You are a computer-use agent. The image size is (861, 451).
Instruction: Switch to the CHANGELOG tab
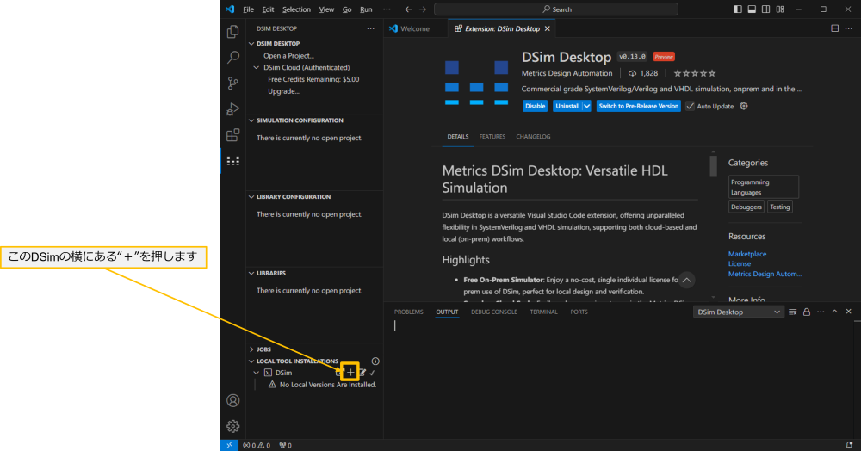533,137
